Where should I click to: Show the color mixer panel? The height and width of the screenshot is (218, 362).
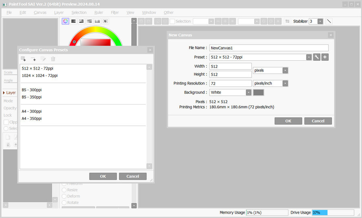click(x=89, y=21)
